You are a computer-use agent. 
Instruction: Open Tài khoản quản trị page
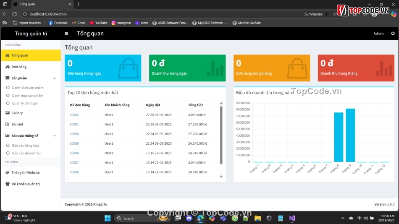click(25, 184)
